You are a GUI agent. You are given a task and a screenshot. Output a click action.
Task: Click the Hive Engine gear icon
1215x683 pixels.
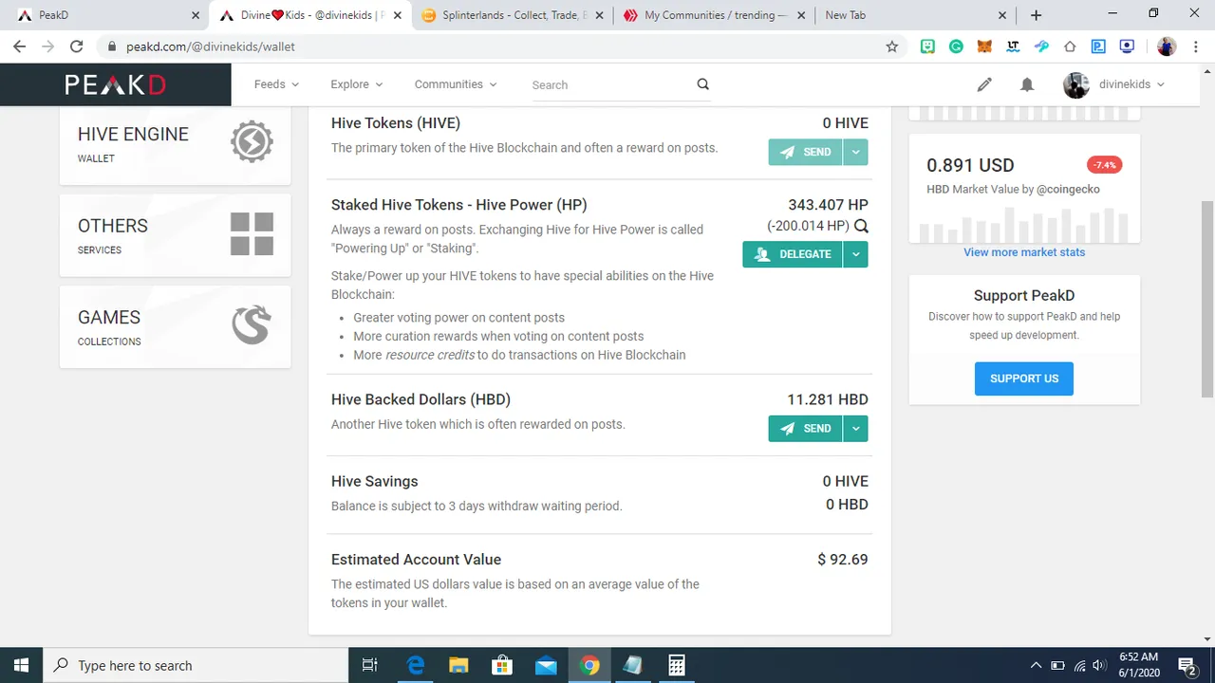252,142
